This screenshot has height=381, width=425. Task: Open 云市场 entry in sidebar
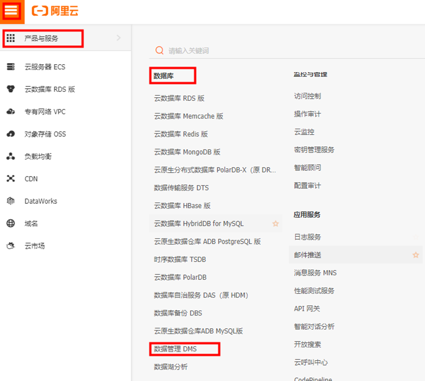tap(35, 246)
